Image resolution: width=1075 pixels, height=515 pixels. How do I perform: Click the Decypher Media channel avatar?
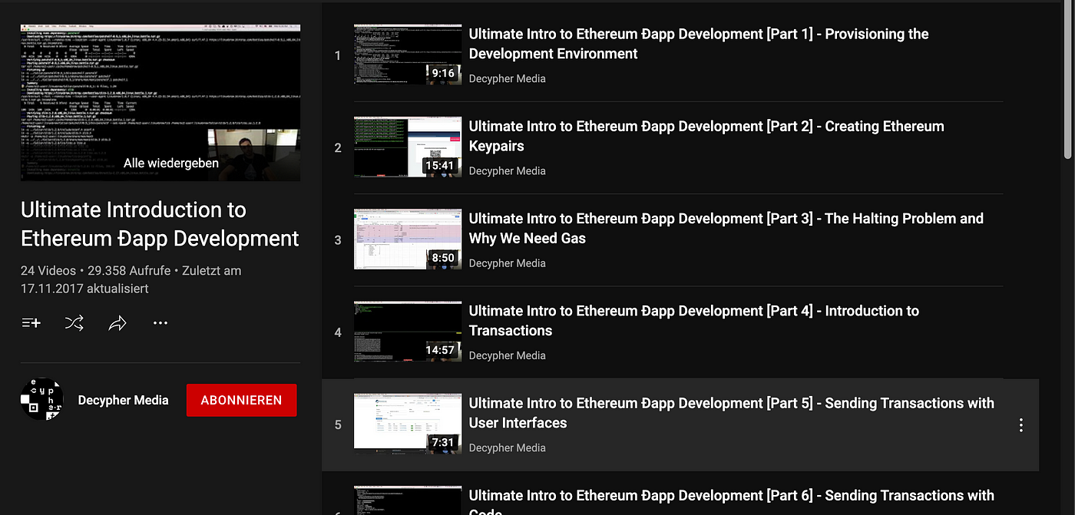tap(41, 399)
